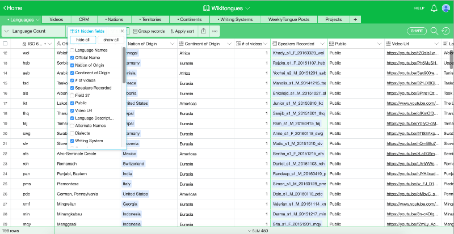The width and height of the screenshot is (454, 234).
Task: Enable the Field 37 checkbox
Action: tap(72, 95)
